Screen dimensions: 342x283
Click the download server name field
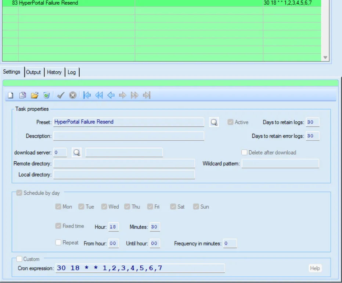tap(124, 153)
